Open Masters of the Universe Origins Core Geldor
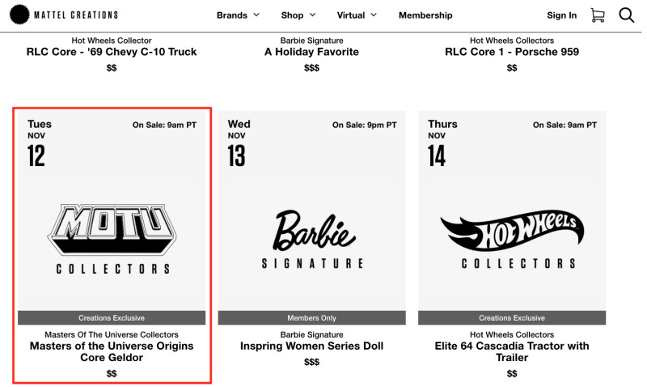Screen dimensions: 647x387 coord(112,351)
